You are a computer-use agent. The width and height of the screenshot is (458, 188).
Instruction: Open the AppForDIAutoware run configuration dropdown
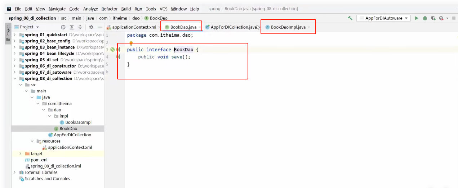[x=383, y=18]
